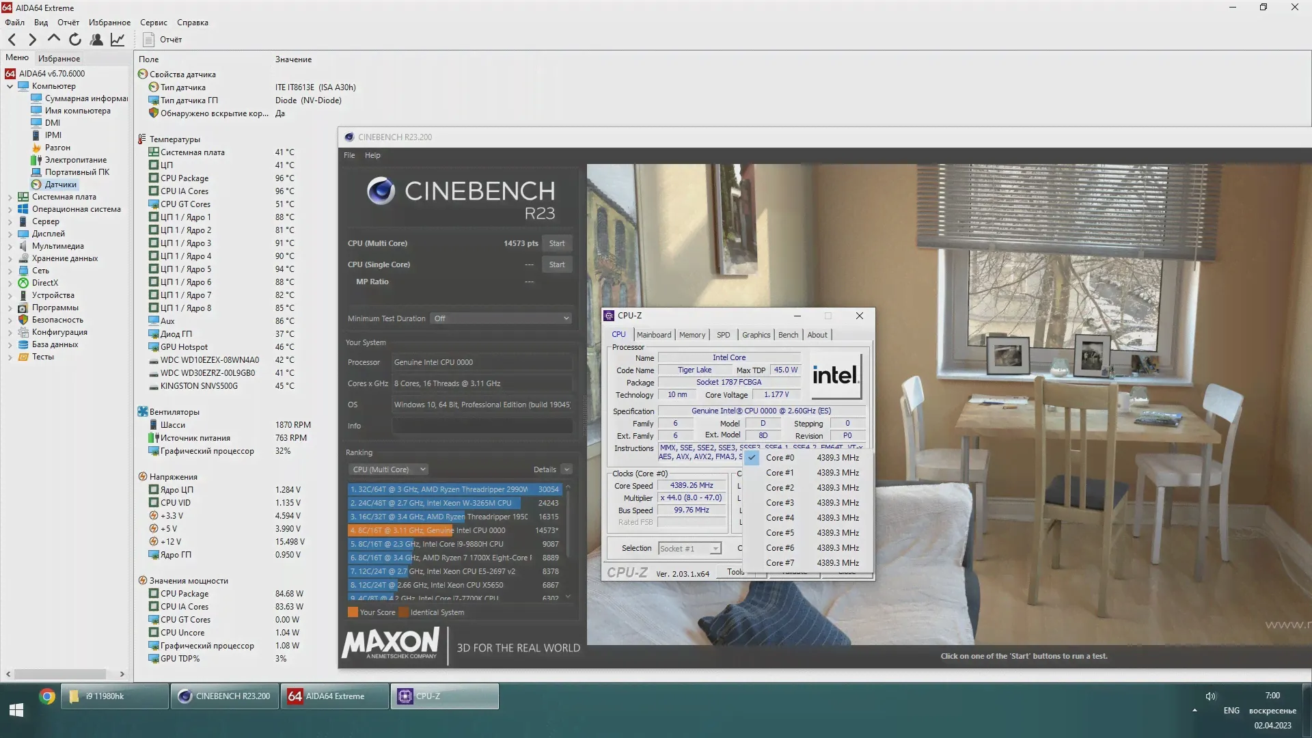Check Core #3 in CPU-Z core list
This screenshot has width=1312, height=738.
(x=780, y=503)
